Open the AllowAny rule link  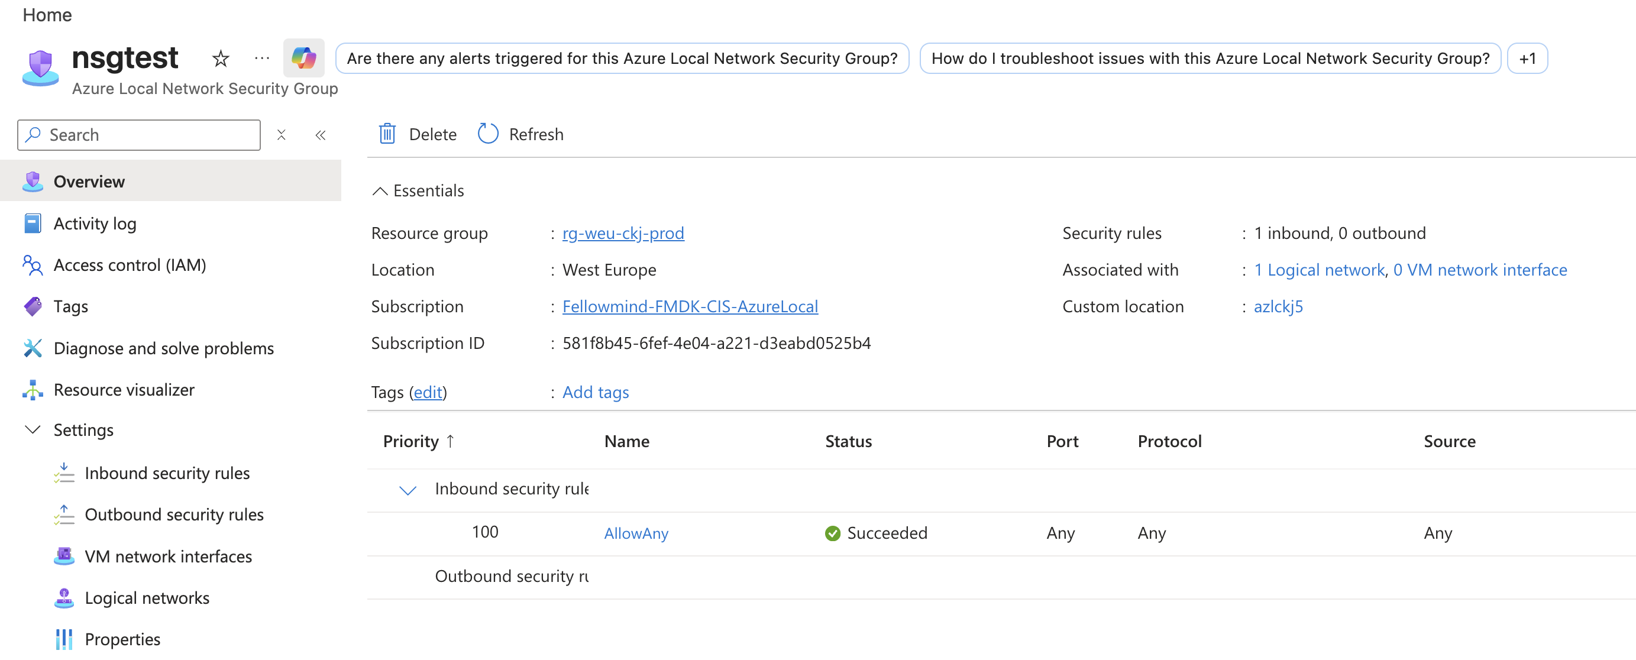[636, 533]
